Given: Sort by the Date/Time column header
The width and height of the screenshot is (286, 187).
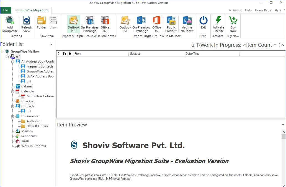Looking at the screenshot, I should [212, 54].
